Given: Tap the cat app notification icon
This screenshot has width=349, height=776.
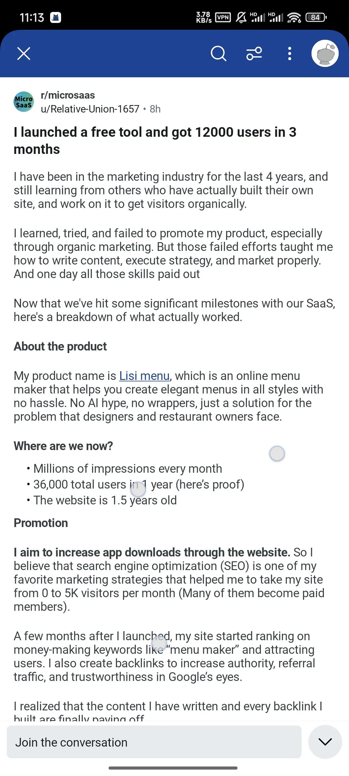Looking at the screenshot, I should [56, 17].
